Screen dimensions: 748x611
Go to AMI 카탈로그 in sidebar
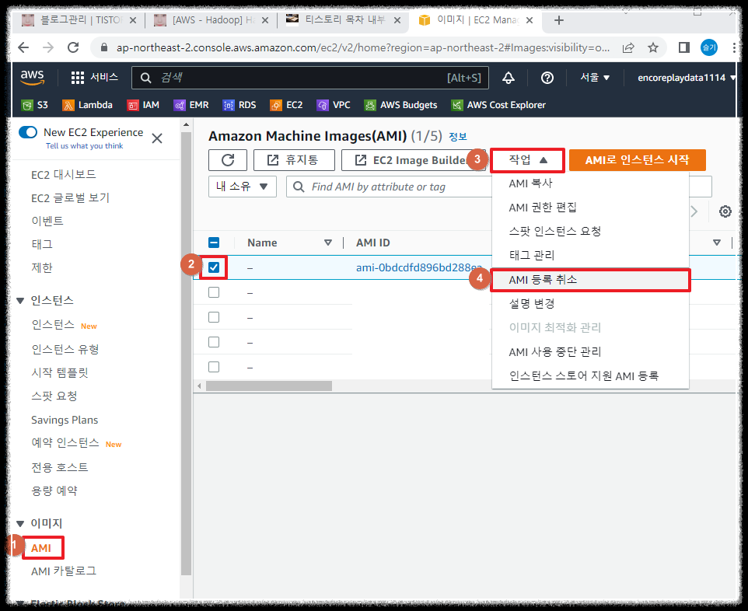[x=64, y=571]
